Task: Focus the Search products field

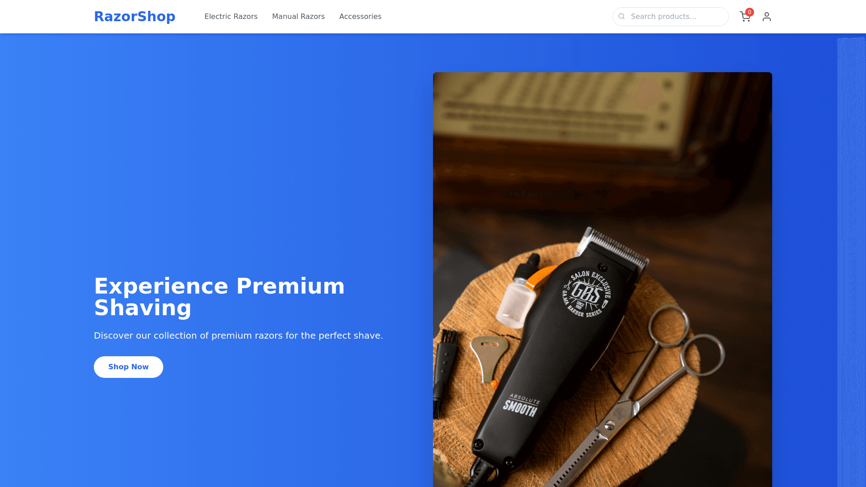Action: click(670, 17)
